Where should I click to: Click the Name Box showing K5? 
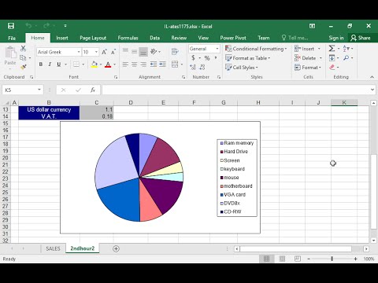20,90
